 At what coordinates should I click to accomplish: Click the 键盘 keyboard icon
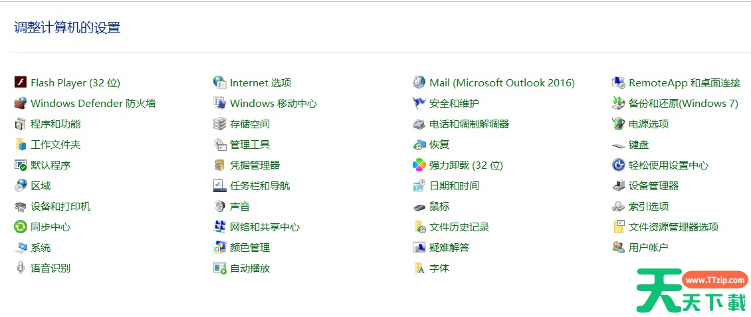[618, 144]
